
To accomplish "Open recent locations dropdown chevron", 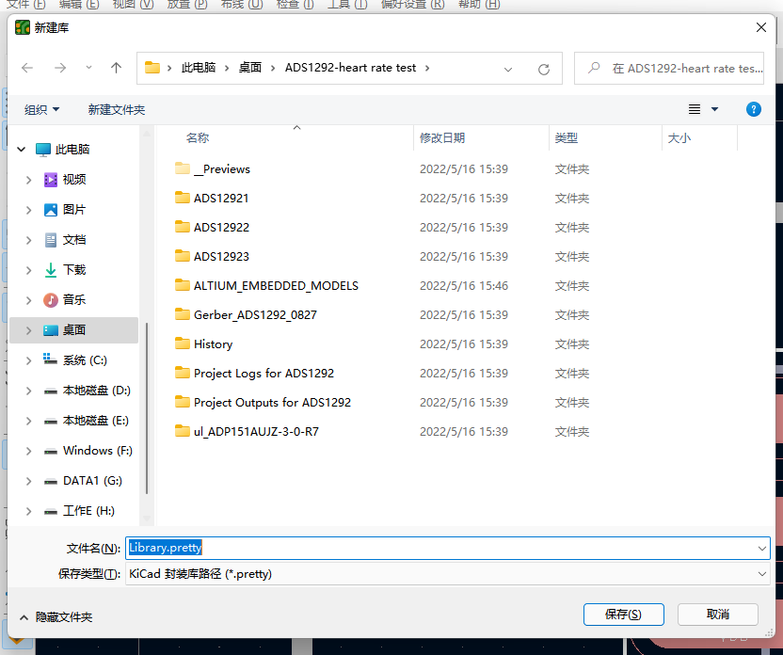I will pos(88,68).
